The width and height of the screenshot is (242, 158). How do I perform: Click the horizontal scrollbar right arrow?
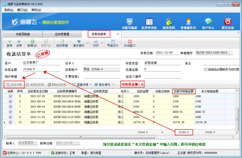[x=233, y=137]
